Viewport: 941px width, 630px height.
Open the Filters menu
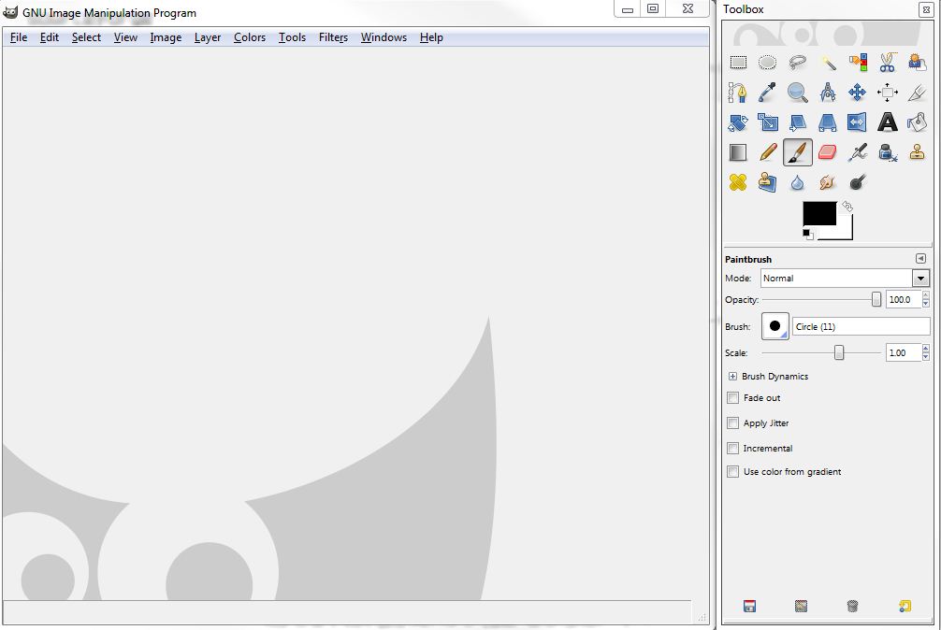tap(333, 37)
